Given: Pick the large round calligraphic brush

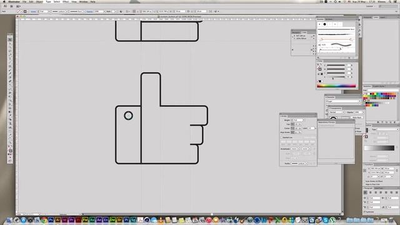Looking at the screenshot, I should pyautogui.click(x=324, y=24).
